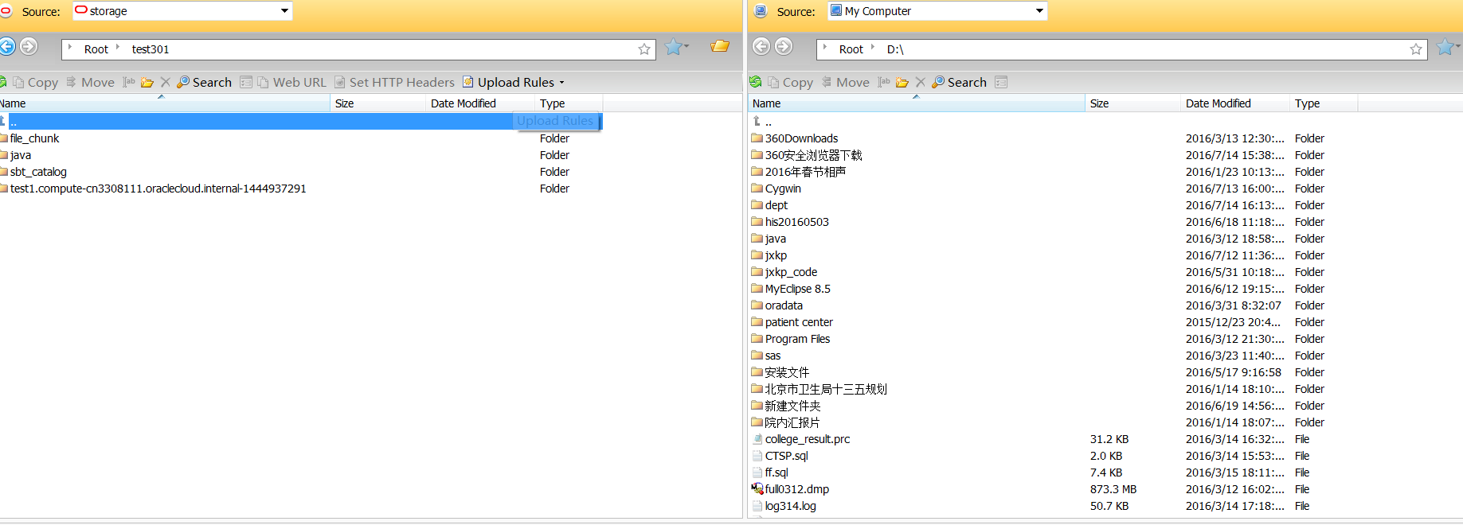Open the Upload Rules dropdown
This screenshot has height=525, width=1463.
pos(514,82)
